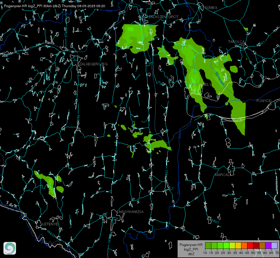Select the MARCALI town label
Screen dimensions: 280x258
coord(223,175)
